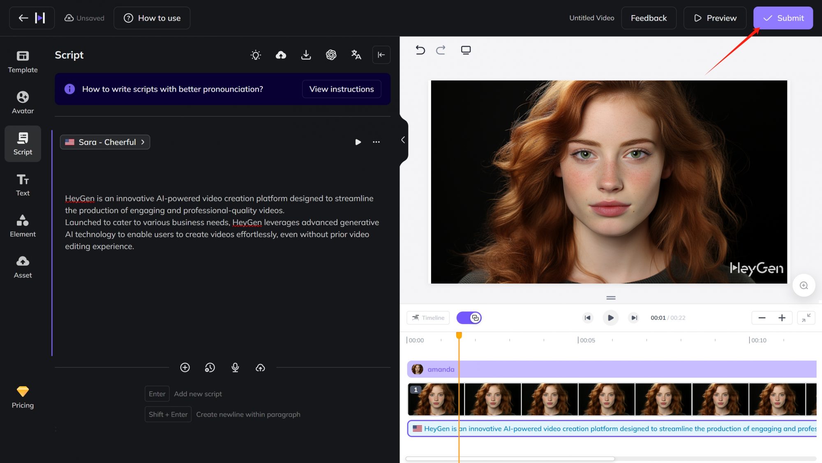Click the lightbulb script tips icon
This screenshot has width=822, height=463.
click(x=256, y=55)
